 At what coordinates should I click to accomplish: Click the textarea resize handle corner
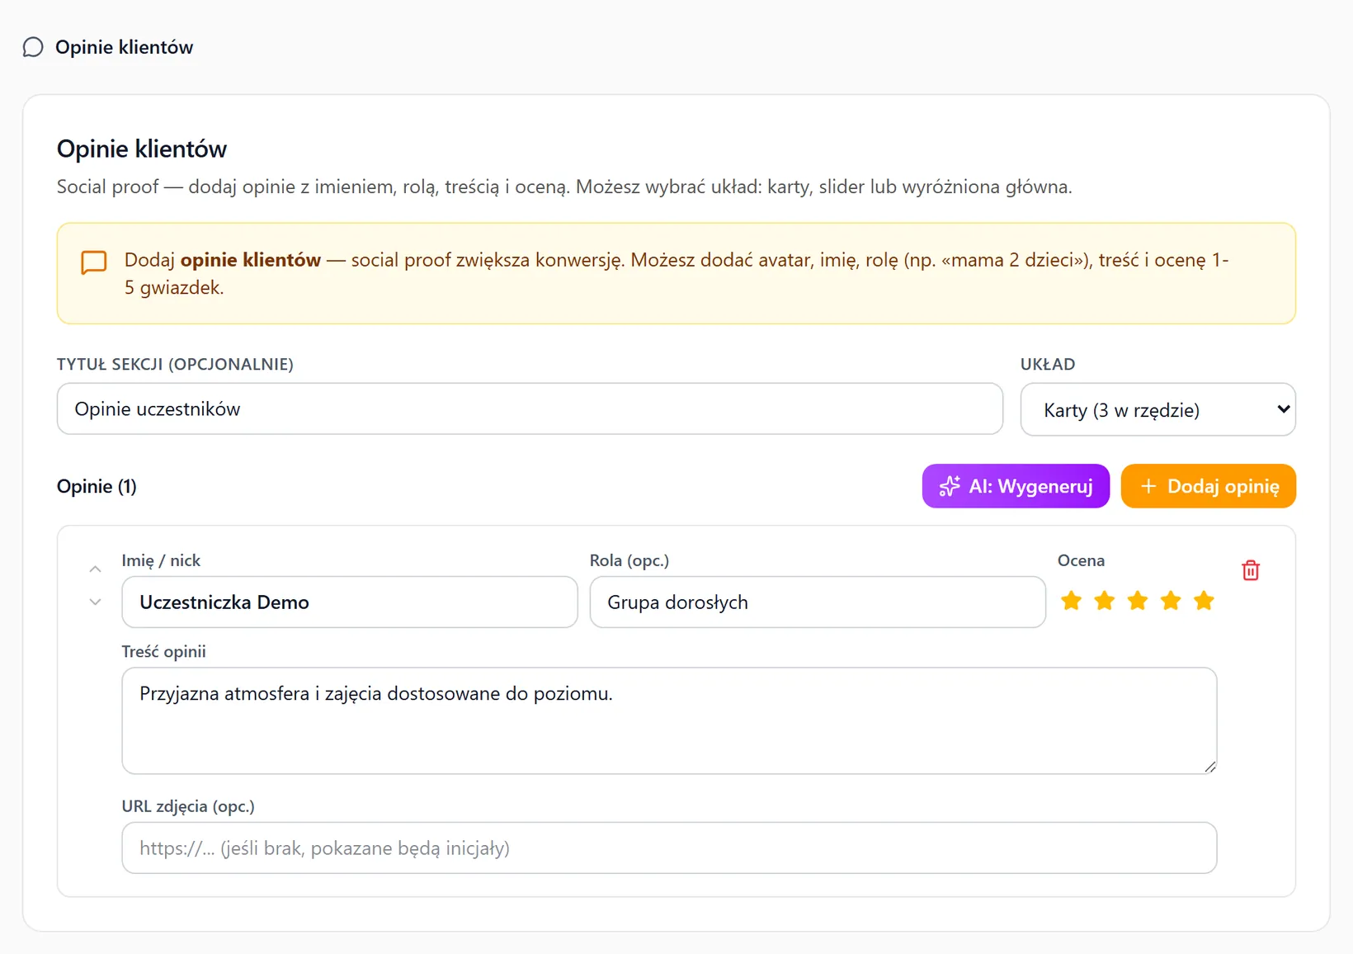(x=1209, y=767)
